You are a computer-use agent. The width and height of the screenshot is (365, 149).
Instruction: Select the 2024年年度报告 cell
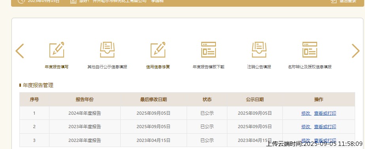point(85,113)
